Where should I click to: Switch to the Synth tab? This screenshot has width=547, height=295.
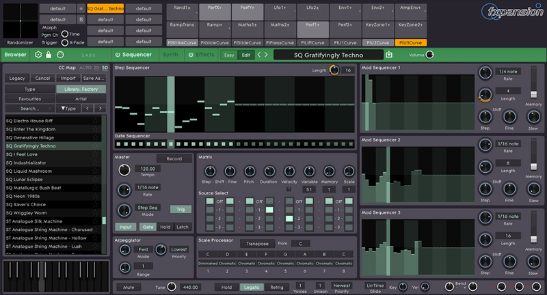point(171,55)
